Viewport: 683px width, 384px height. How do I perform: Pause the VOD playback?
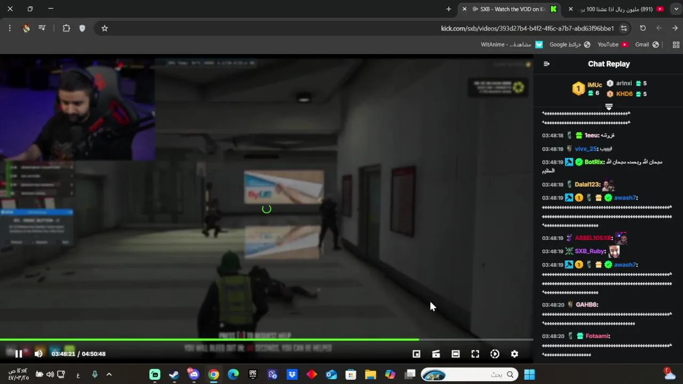tap(19, 354)
